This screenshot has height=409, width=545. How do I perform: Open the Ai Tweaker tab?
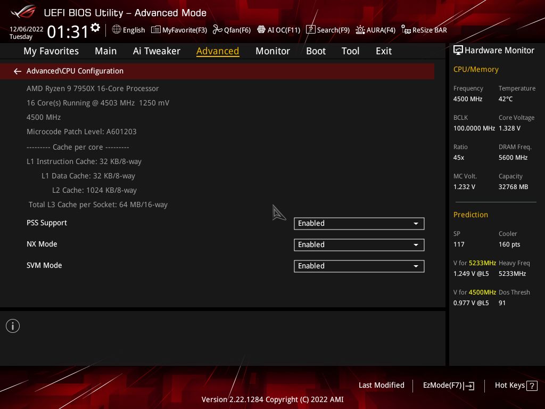(x=156, y=51)
